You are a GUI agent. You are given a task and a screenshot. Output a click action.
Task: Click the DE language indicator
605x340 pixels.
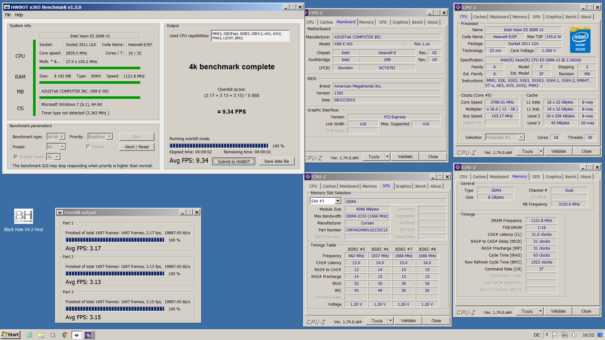[x=537, y=335]
